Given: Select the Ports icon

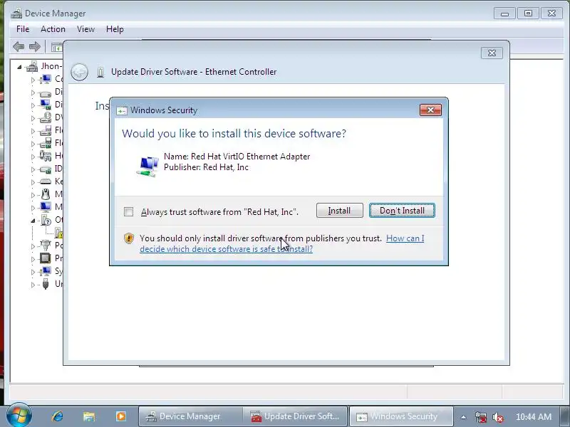Looking at the screenshot, I should click(x=46, y=246).
